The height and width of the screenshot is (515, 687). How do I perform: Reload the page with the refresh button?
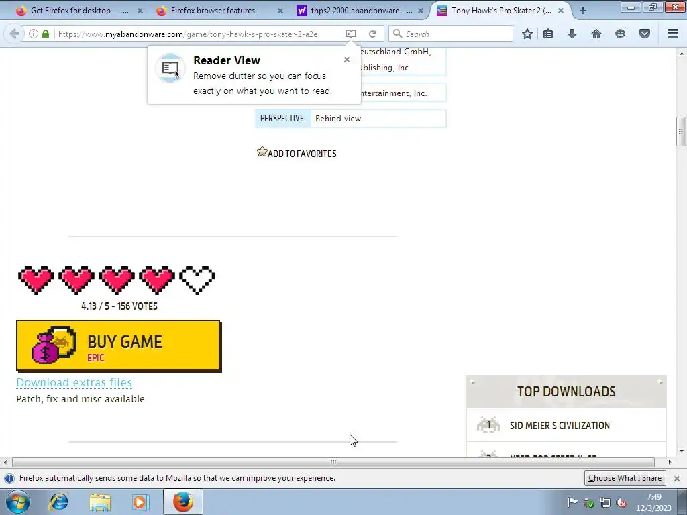[x=373, y=34]
